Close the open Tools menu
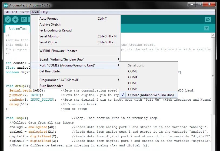The image size is (220, 151). 35,12
